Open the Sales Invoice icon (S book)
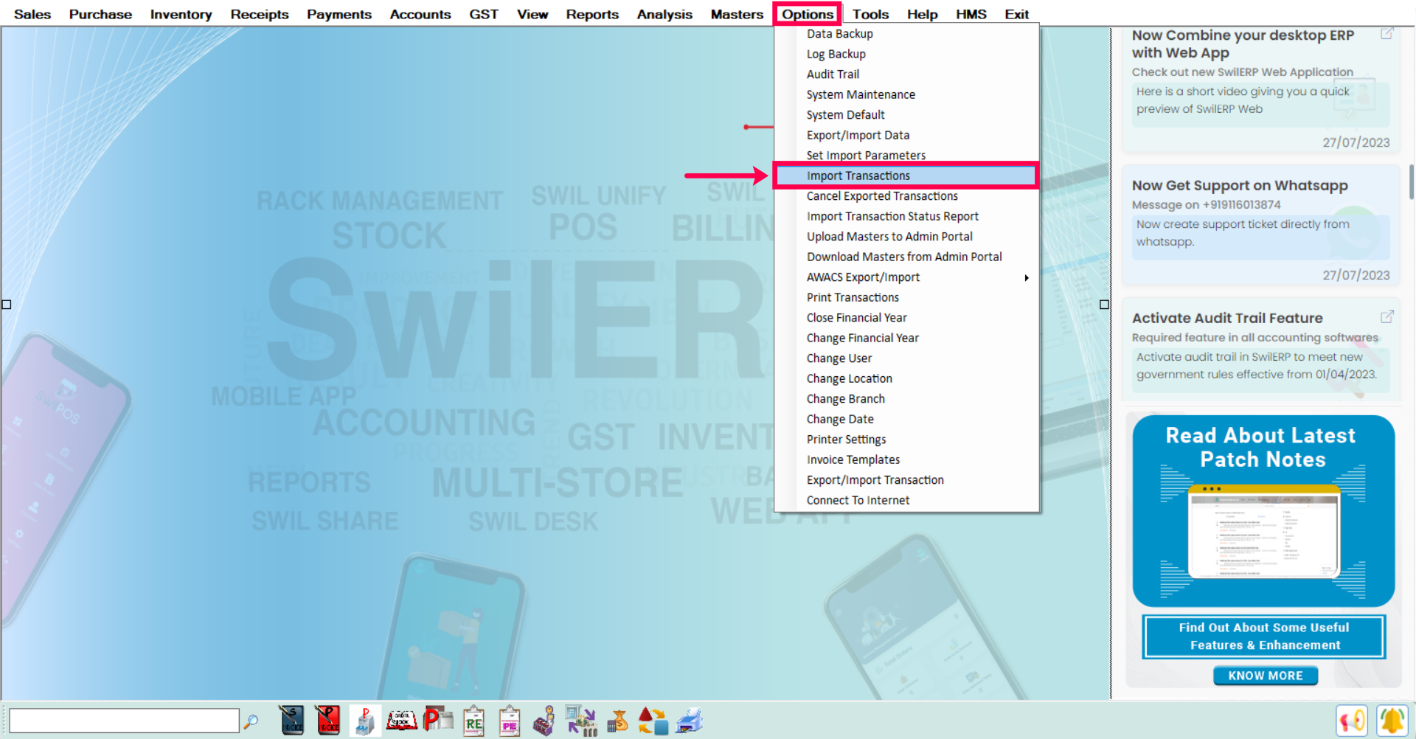Viewport: 1416px width, 739px height. tap(292, 721)
